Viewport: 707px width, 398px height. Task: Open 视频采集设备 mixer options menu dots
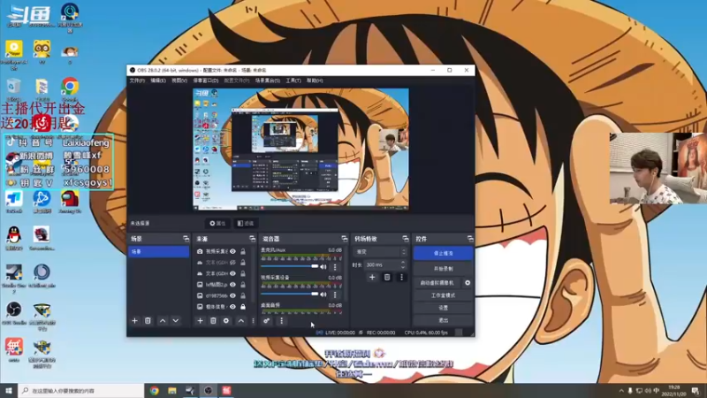pos(335,295)
